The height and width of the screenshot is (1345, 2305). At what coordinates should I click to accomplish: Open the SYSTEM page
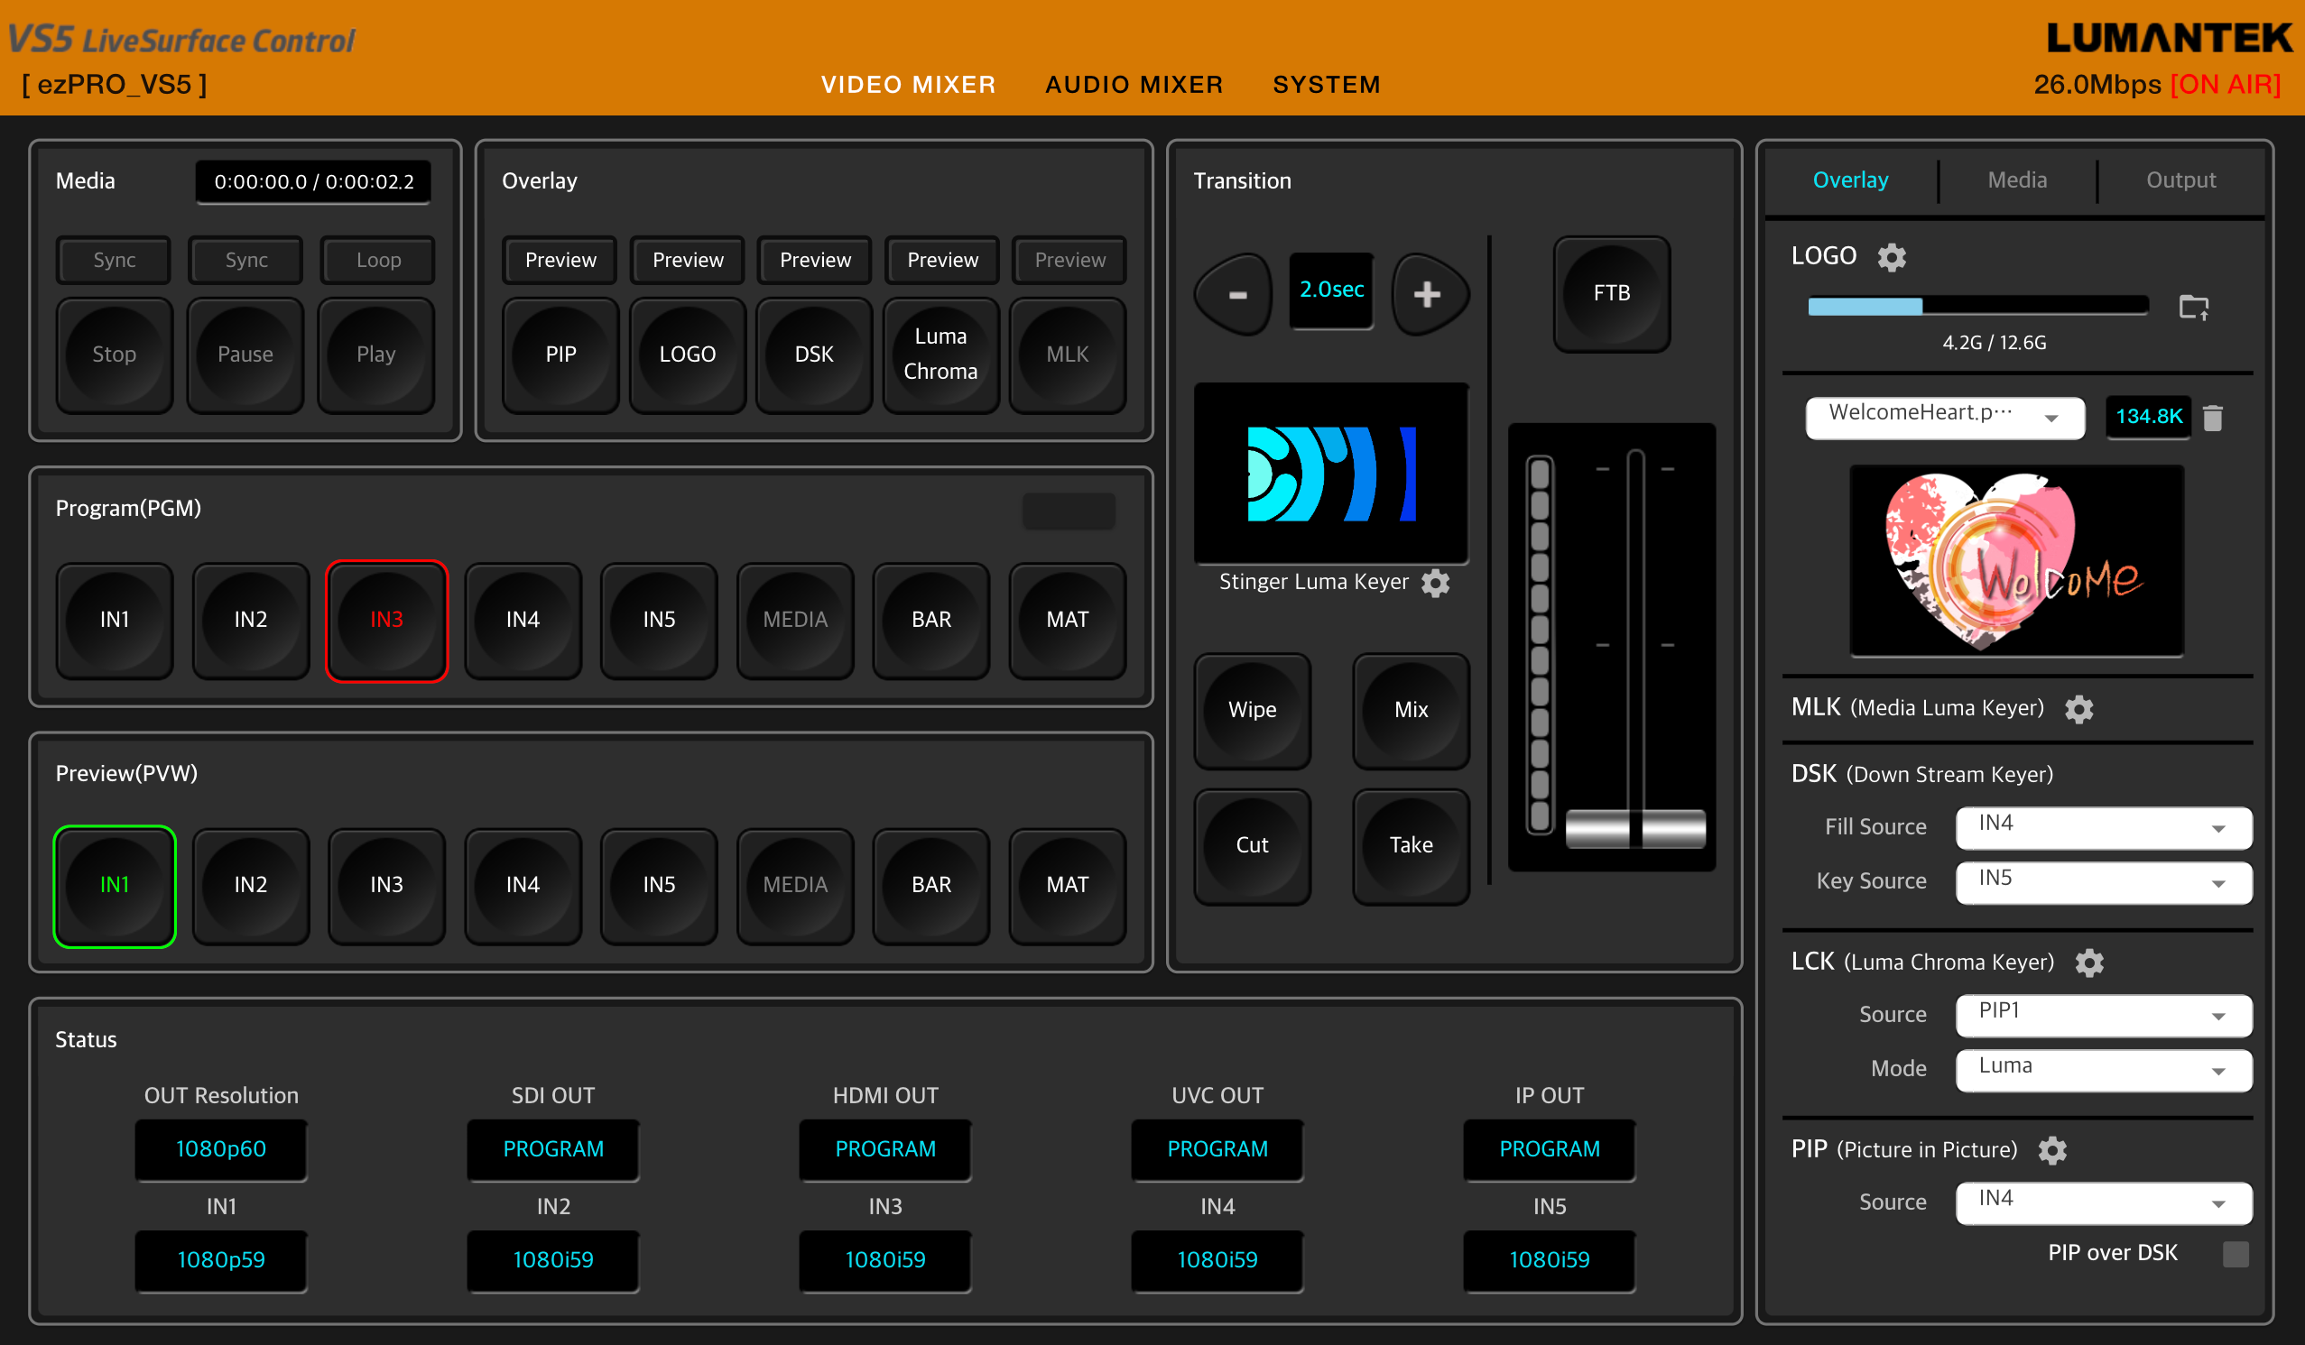pyautogui.click(x=1327, y=85)
